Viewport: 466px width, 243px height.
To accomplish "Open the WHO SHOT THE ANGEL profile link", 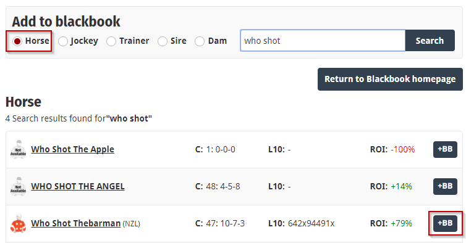I will [x=78, y=186].
